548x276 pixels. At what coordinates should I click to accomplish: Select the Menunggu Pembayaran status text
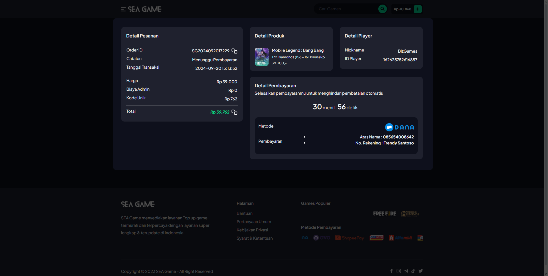tap(215, 60)
